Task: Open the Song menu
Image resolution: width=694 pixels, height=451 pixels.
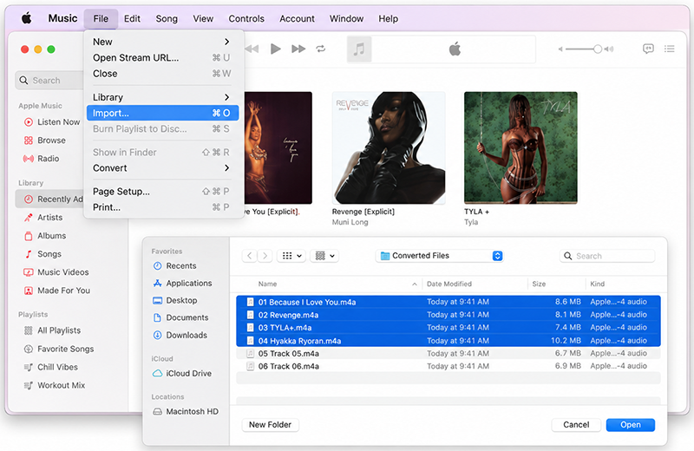Action: tap(167, 18)
